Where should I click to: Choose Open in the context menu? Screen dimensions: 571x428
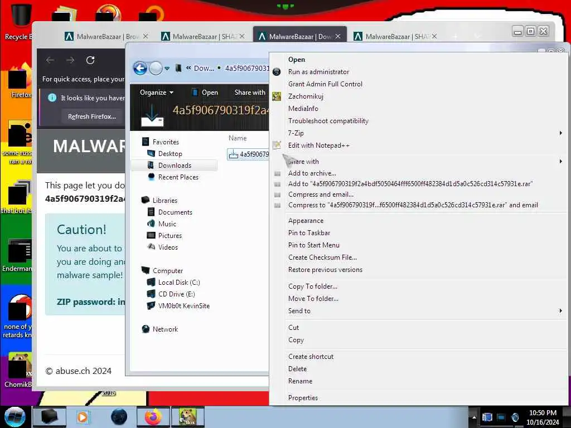point(297,59)
